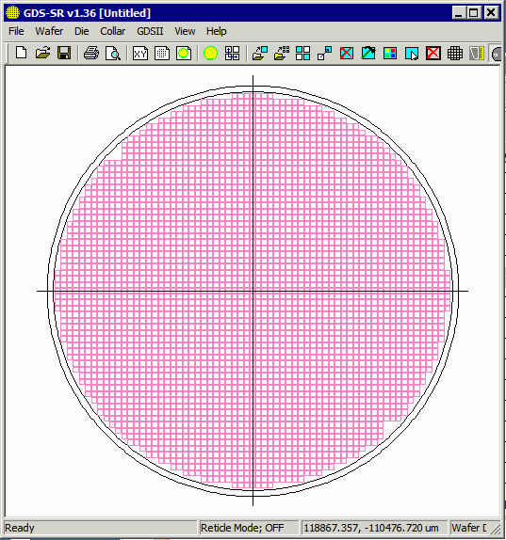Viewport: 506px width, 540px height.
Task: Click the cyan square with cursor pointer icon
Action: (x=412, y=53)
